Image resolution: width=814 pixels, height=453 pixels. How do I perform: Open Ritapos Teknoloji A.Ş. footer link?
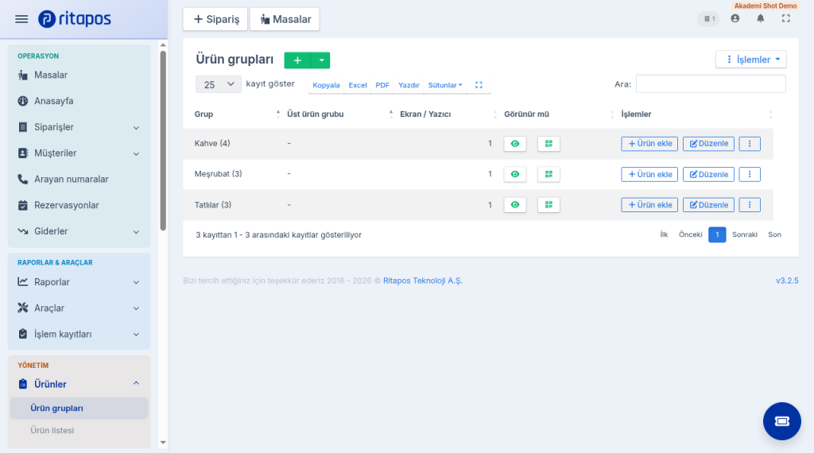point(423,281)
